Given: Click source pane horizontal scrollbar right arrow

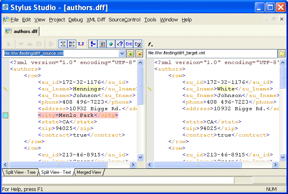Looking at the screenshot, I should [133, 165].
